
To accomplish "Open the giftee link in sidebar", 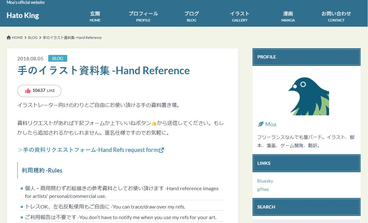I will [x=263, y=189].
